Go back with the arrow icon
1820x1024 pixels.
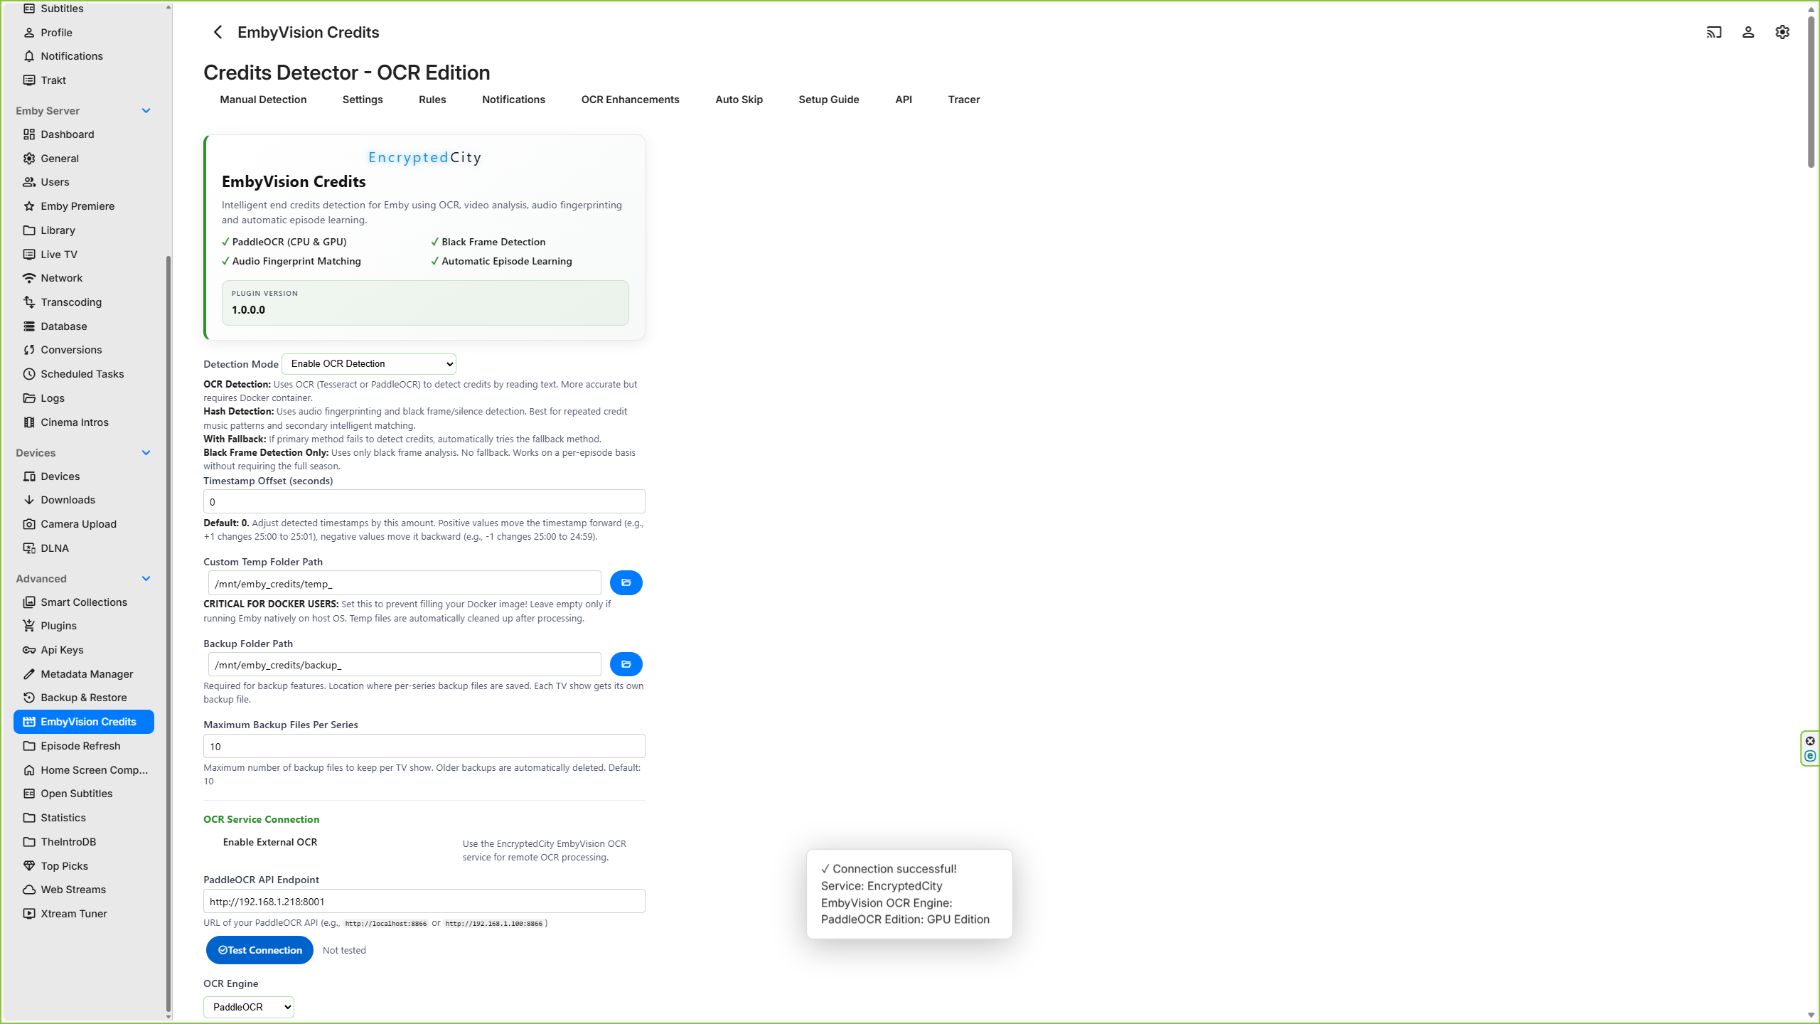[x=218, y=32]
